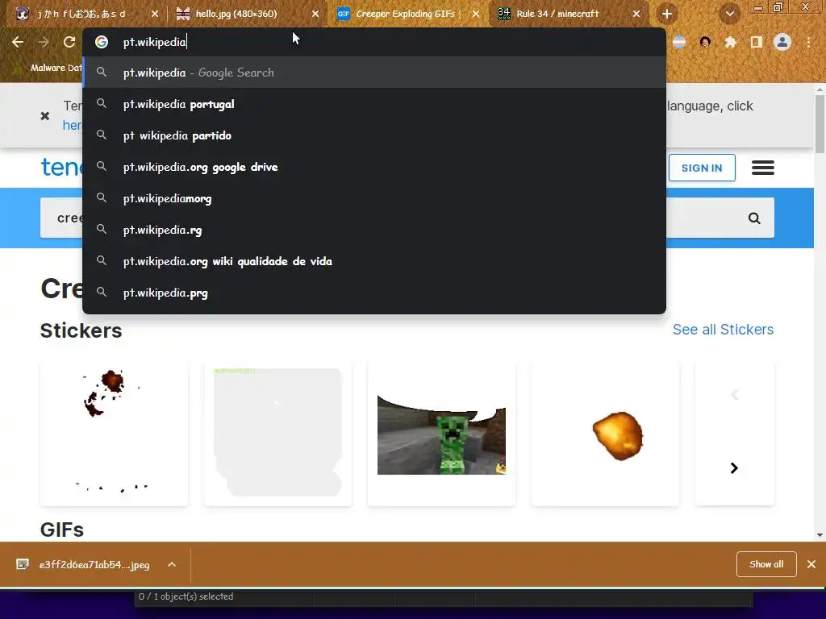Select the first tab with Japanese title
This screenshot has width=826, height=619.
(x=81, y=14)
